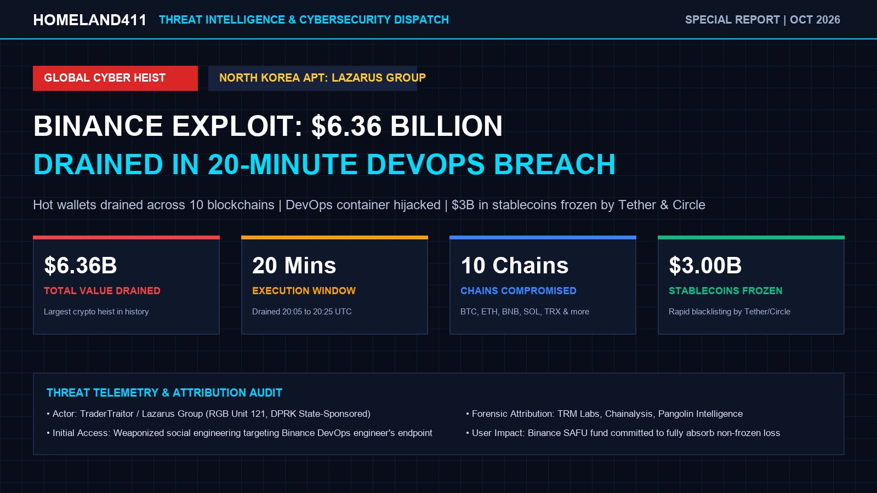Click the 20 Mins stat value

[x=294, y=266]
